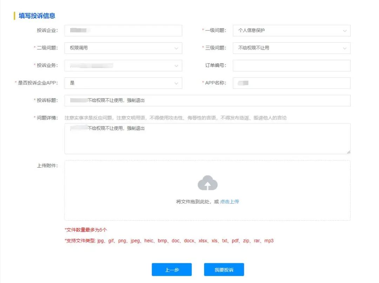This screenshot has width=379, height=283.
Task: Click the resize handle of 问题详情 textarea
Action: click(348, 152)
